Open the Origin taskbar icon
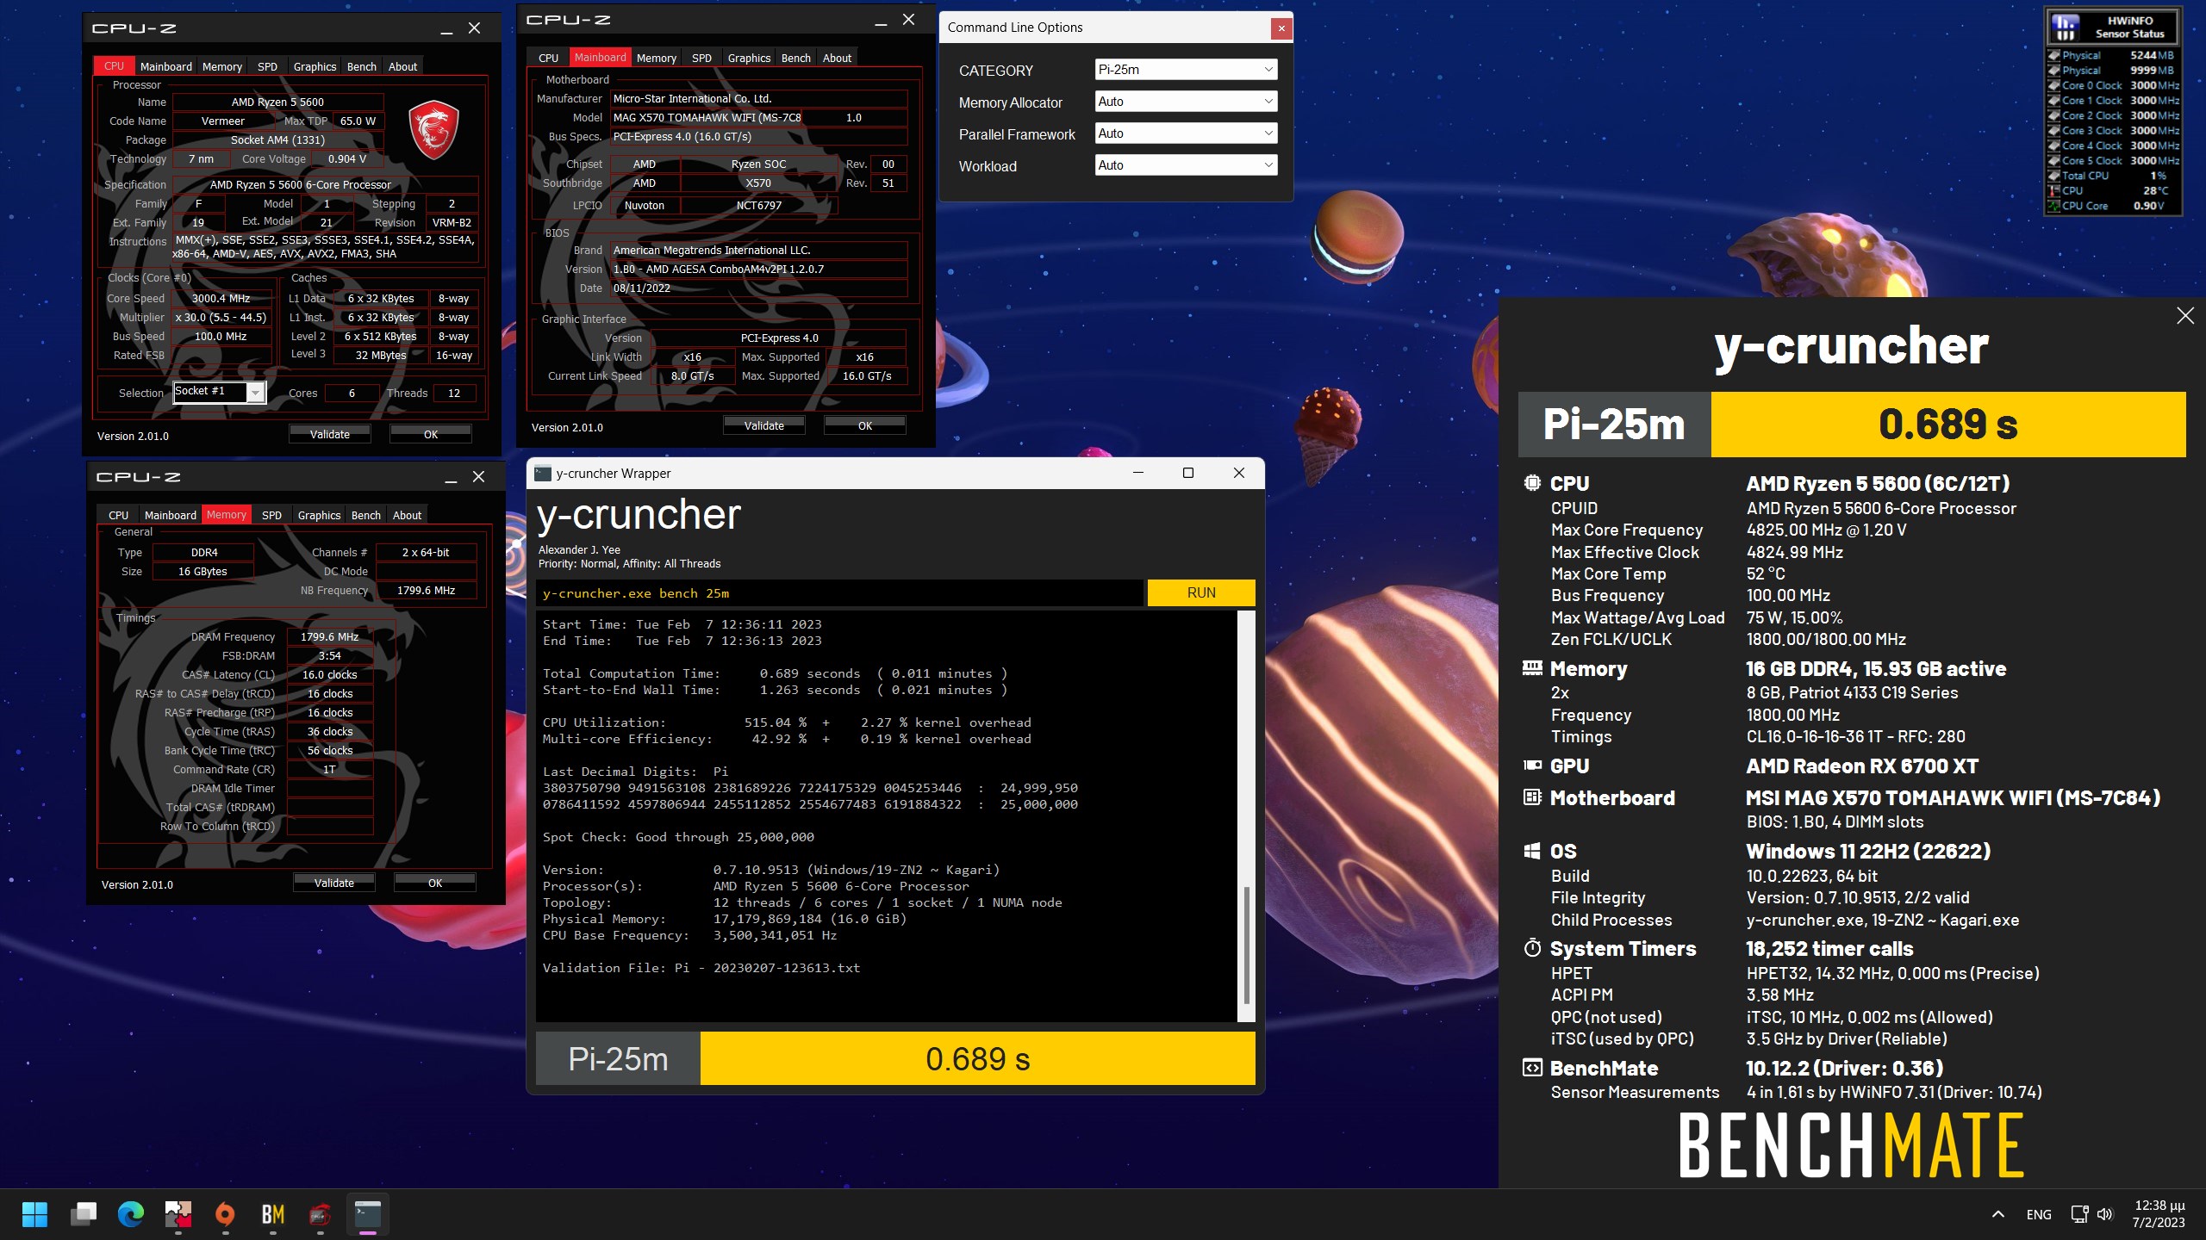This screenshot has width=2206, height=1240. pyautogui.click(x=225, y=1214)
